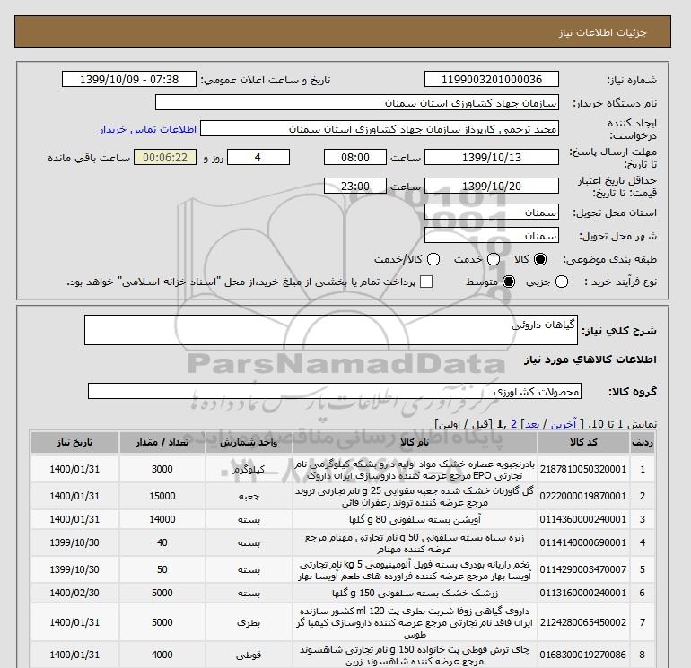Click the remaining days field showing 4
The width and height of the screenshot is (691, 668).
(258, 157)
